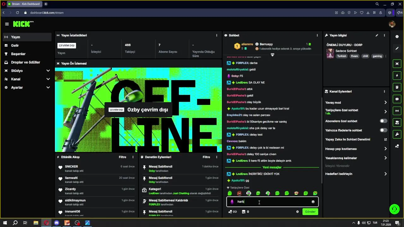This screenshot has width=404, height=227.
Task: Toggle the chat bubble widget icon in sidebar
Action: [397, 99]
